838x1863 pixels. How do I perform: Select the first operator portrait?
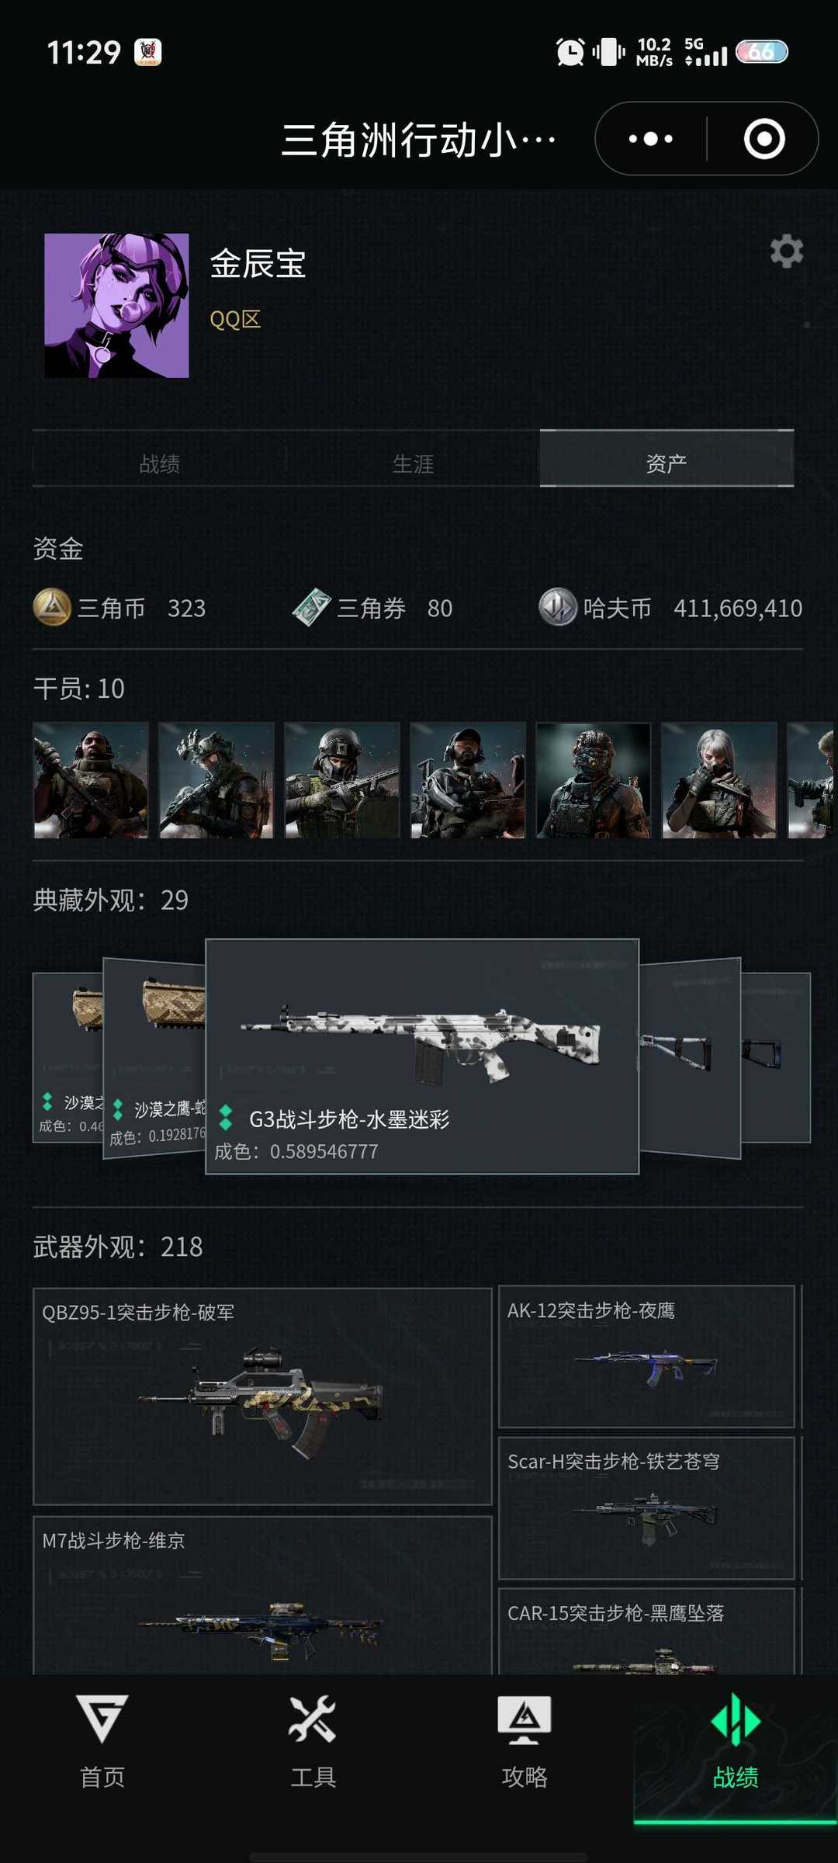pyautogui.click(x=91, y=780)
